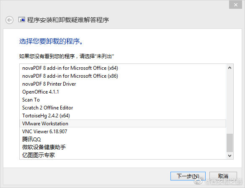
Task: Close the troubleshooter window
Action: coord(236,5)
